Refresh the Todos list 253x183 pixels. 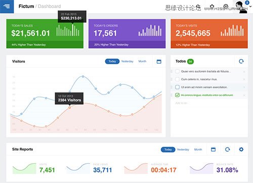[241, 61]
